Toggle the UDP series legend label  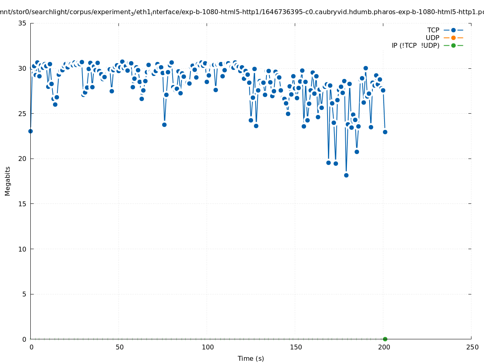click(x=432, y=38)
